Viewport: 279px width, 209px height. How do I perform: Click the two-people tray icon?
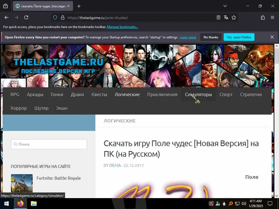point(218,204)
